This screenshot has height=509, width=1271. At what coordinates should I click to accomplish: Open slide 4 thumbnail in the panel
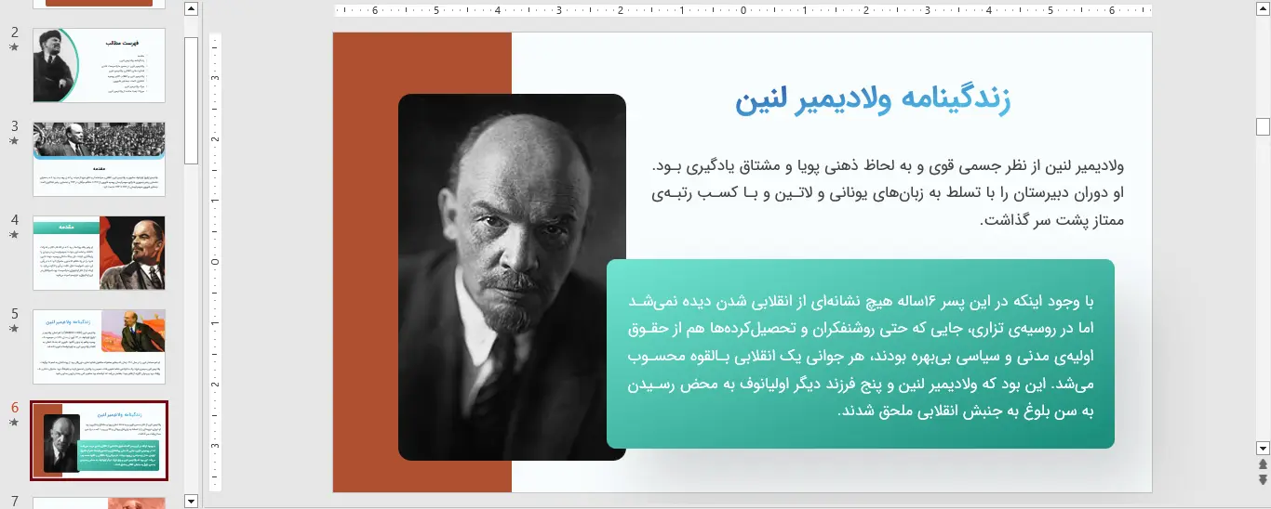coord(99,253)
